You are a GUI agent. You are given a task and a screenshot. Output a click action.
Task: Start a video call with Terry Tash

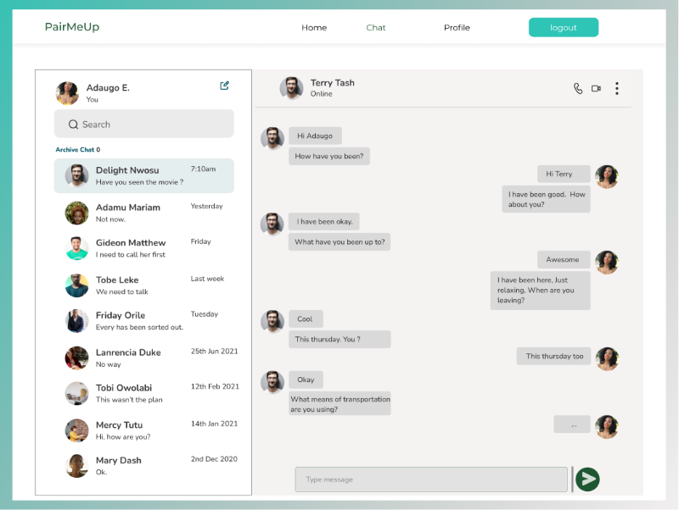[x=597, y=89]
